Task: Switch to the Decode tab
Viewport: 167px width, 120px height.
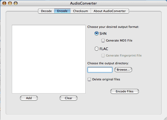Action: coord(46,11)
